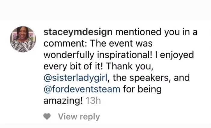This screenshot has width=211, height=128.
Task: Select the 'every bit of it! Thank you,' line
Action: tap(98, 66)
